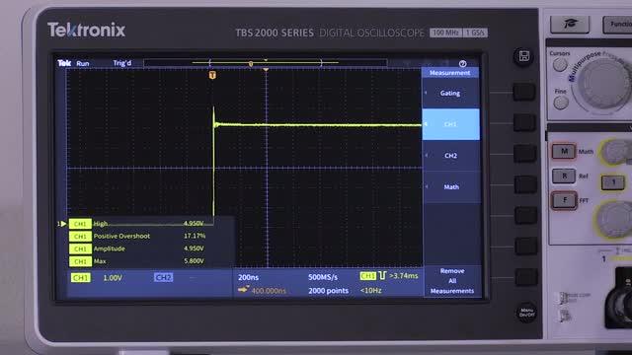
Task: Push the R Ref button
Action: [x=564, y=176]
